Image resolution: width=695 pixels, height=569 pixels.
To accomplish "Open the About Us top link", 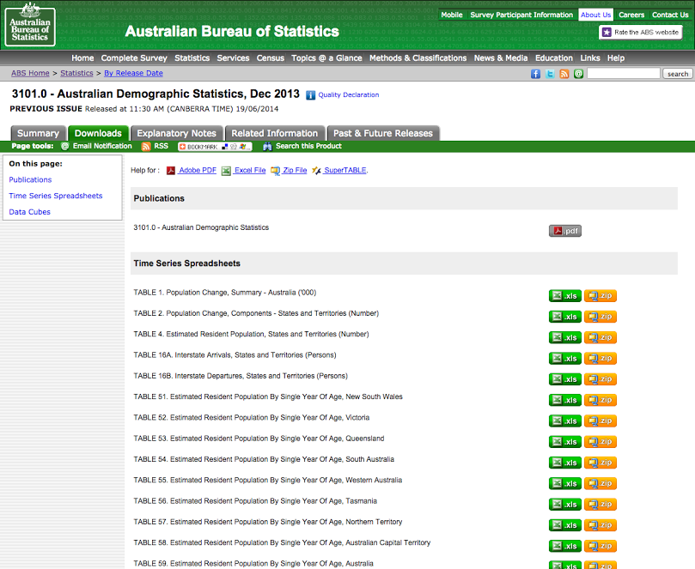I will click(x=595, y=15).
